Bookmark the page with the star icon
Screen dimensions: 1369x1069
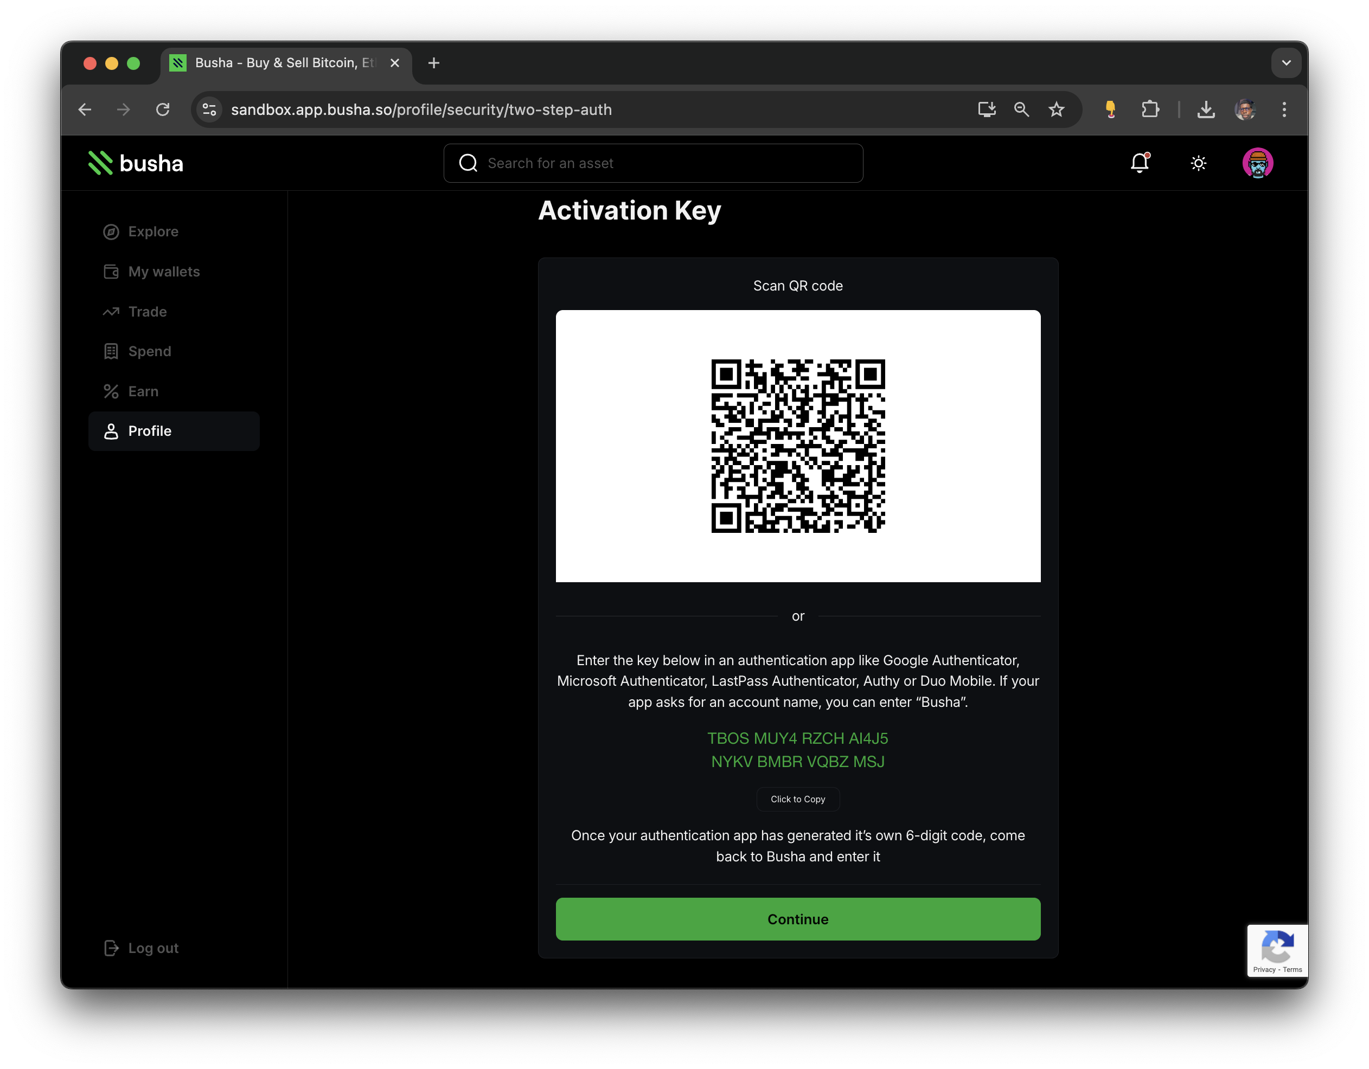pyautogui.click(x=1057, y=109)
